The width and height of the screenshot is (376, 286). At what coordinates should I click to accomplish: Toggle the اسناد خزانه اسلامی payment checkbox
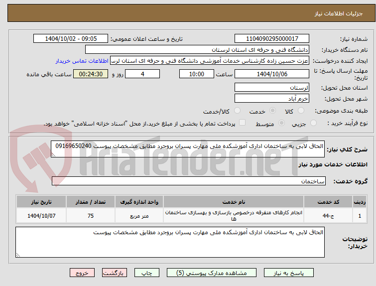243,123
